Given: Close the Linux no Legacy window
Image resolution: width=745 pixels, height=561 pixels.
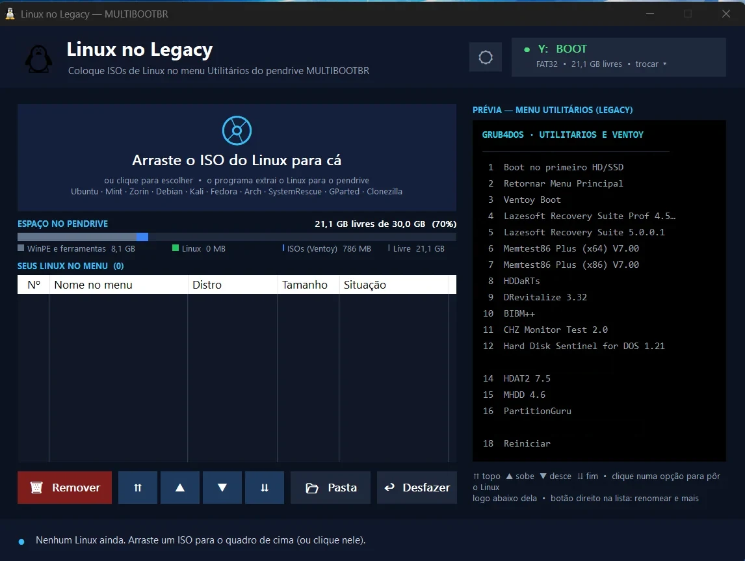Looking at the screenshot, I should point(726,14).
